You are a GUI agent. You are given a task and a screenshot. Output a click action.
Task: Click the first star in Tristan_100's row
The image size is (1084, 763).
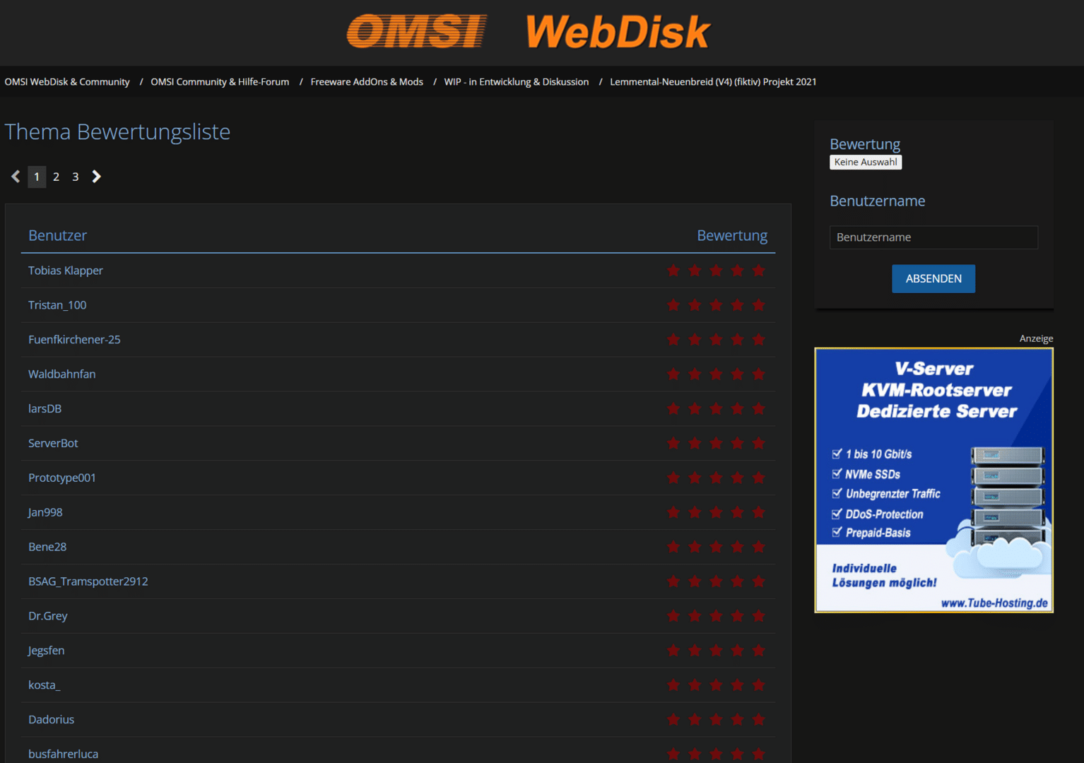click(x=673, y=305)
